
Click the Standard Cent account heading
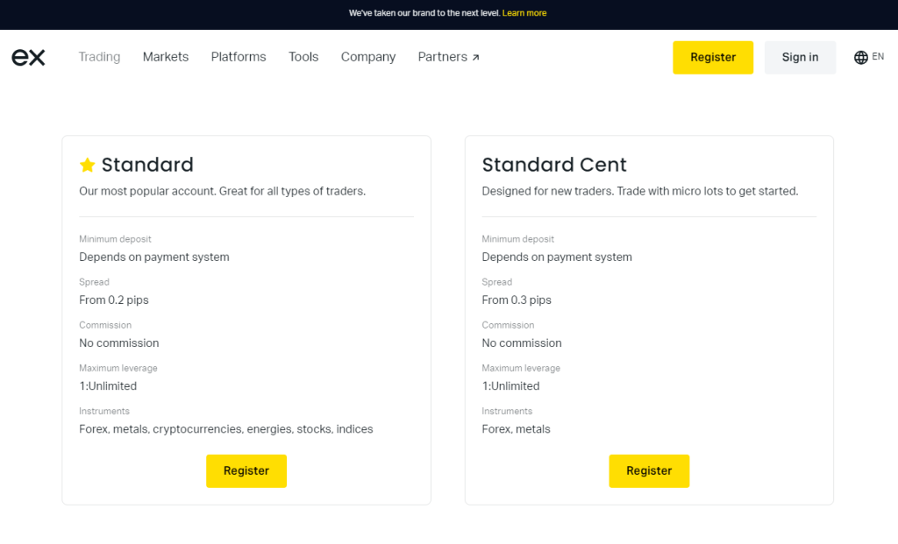pyautogui.click(x=554, y=165)
